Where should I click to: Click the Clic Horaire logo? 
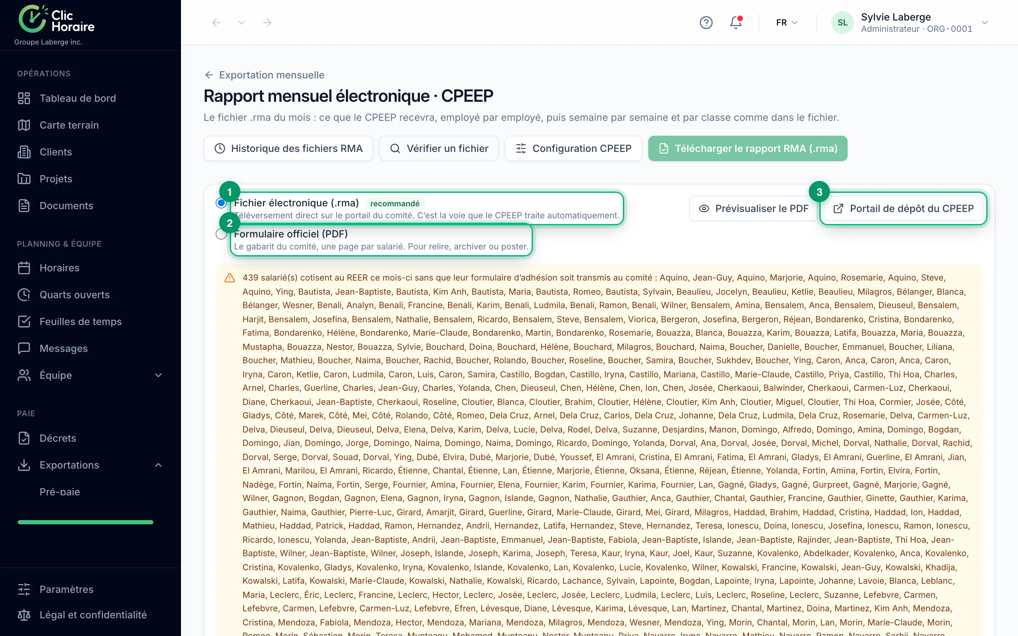tap(56, 19)
